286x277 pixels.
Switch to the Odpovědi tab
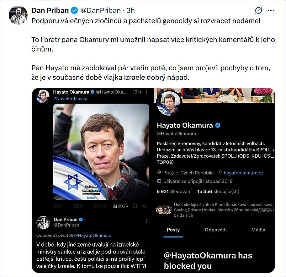click(216, 230)
